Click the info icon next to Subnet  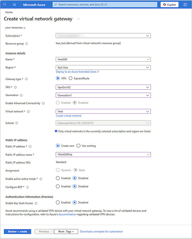[x=16, y=123]
